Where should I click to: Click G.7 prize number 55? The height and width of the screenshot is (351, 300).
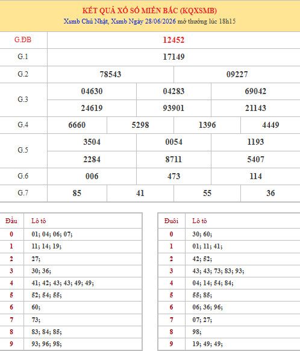click(x=207, y=193)
